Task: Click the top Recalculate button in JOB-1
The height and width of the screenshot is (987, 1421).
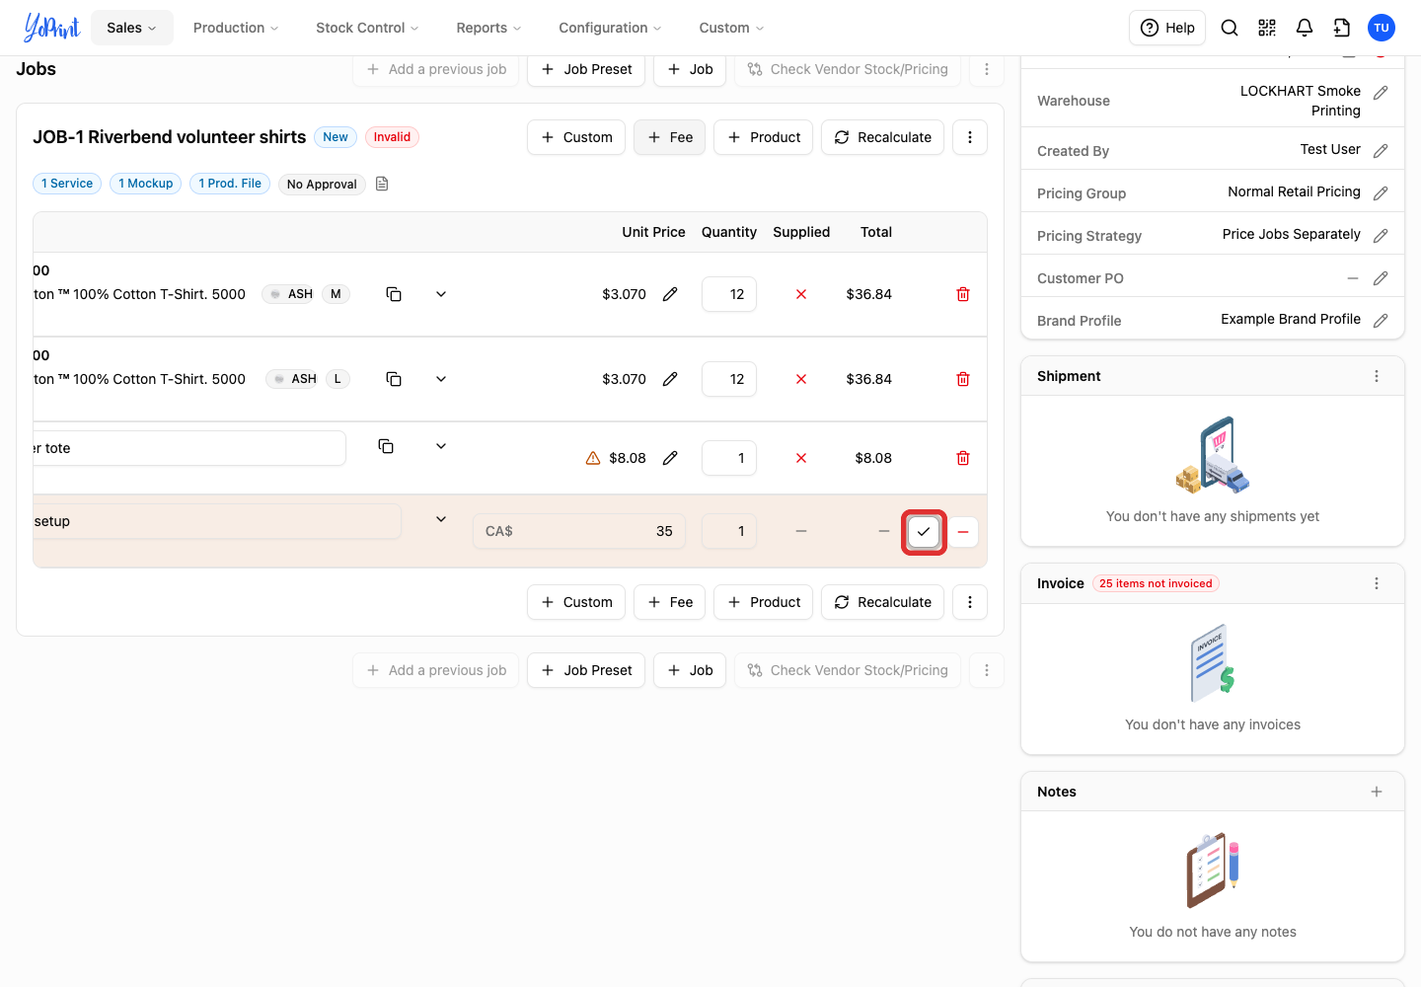Action: 883,137
